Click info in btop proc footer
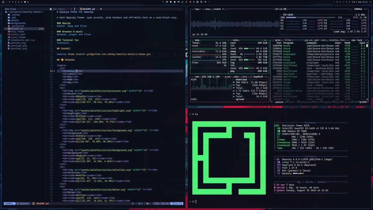This screenshot has width=373, height=210. [x=291, y=102]
